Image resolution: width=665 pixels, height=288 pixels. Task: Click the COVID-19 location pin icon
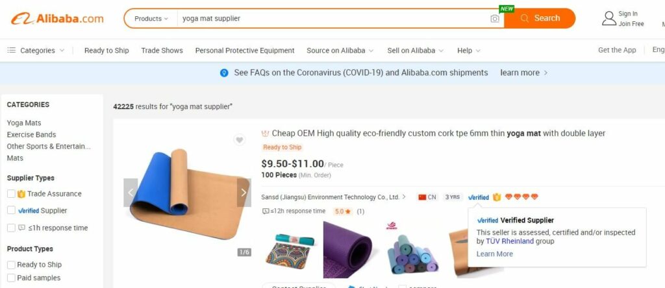224,73
